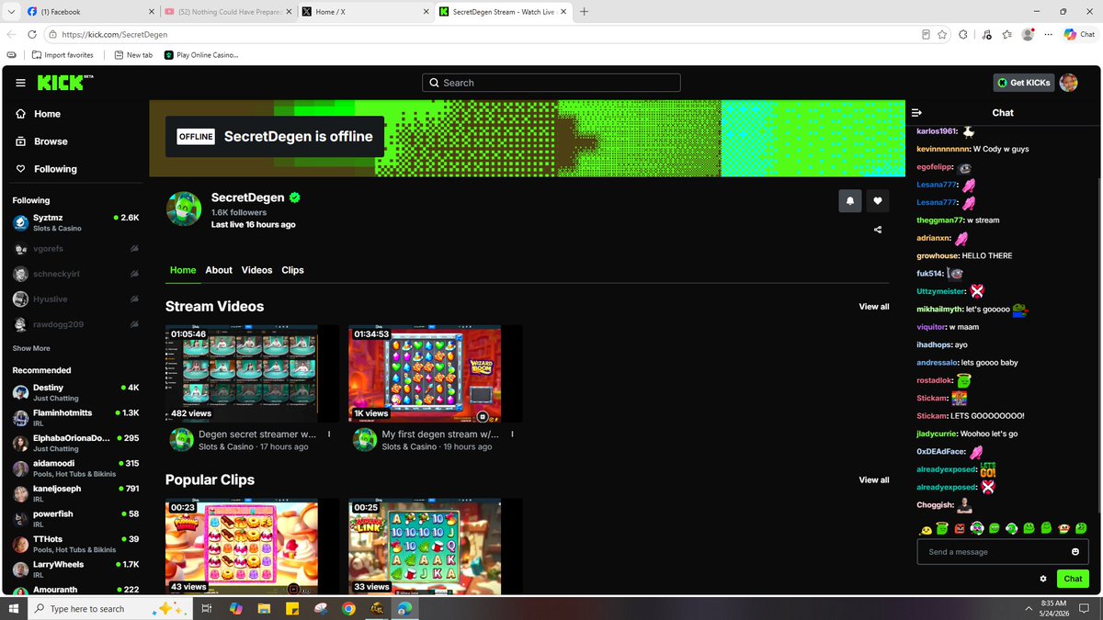Open the user profile avatar menu
This screenshot has height=620, width=1103.
pos(1068,83)
